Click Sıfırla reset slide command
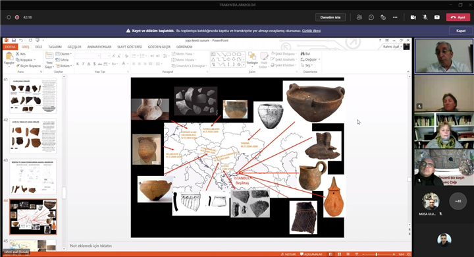This screenshot has width=474, height=257. 63,59
